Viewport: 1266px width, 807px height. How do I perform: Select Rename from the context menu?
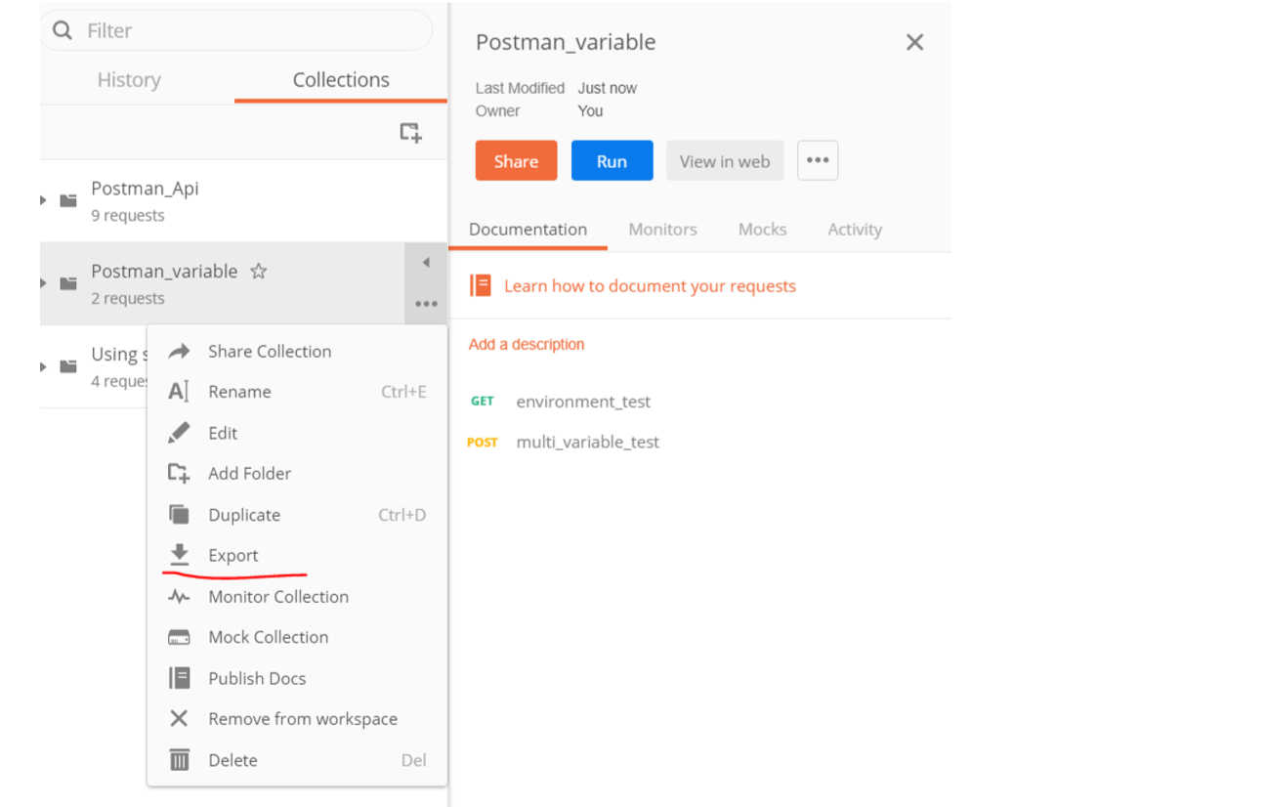(239, 392)
